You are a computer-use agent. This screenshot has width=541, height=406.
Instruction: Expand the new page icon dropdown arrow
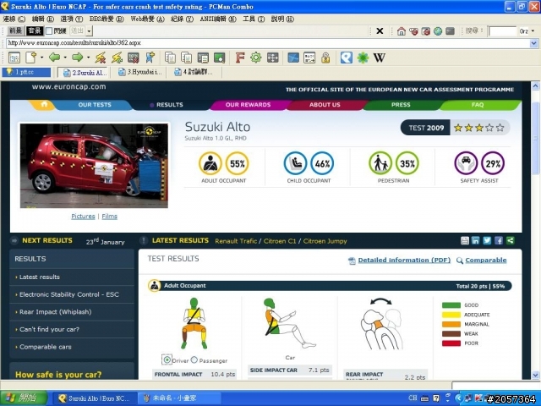pos(42,58)
